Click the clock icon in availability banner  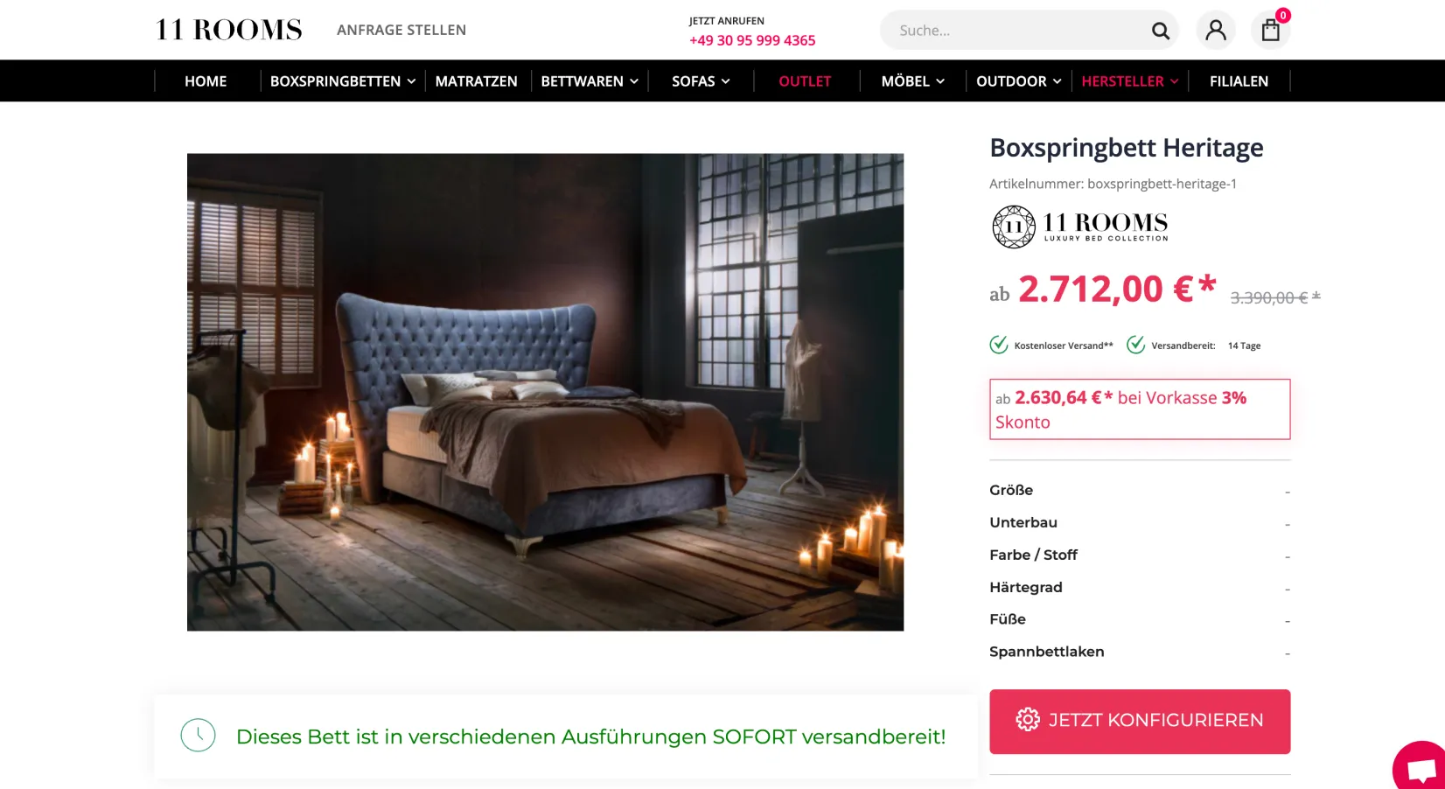pos(198,736)
